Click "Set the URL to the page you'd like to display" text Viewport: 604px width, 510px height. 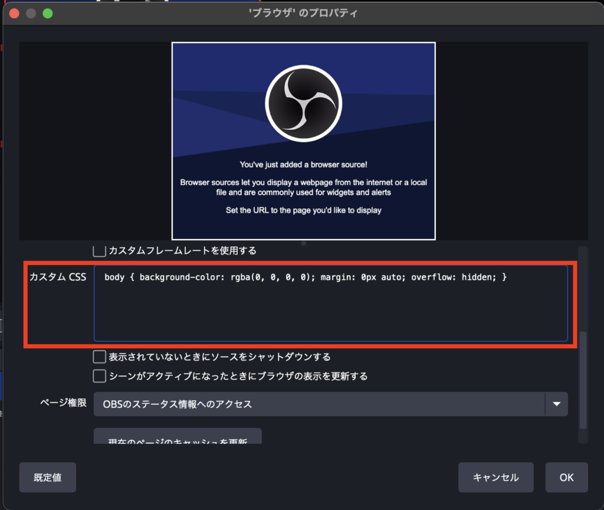click(304, 210)
